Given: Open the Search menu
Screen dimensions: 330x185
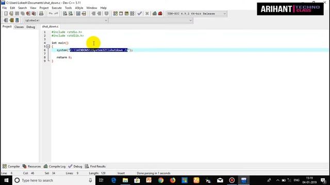Looking at the screenshot, I should point(22,8).
